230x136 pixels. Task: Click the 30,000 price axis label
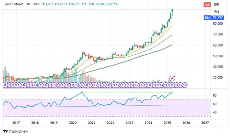coord(218,77)
